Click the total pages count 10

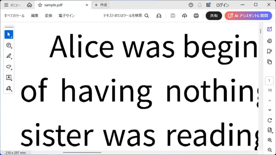[270, 90]
